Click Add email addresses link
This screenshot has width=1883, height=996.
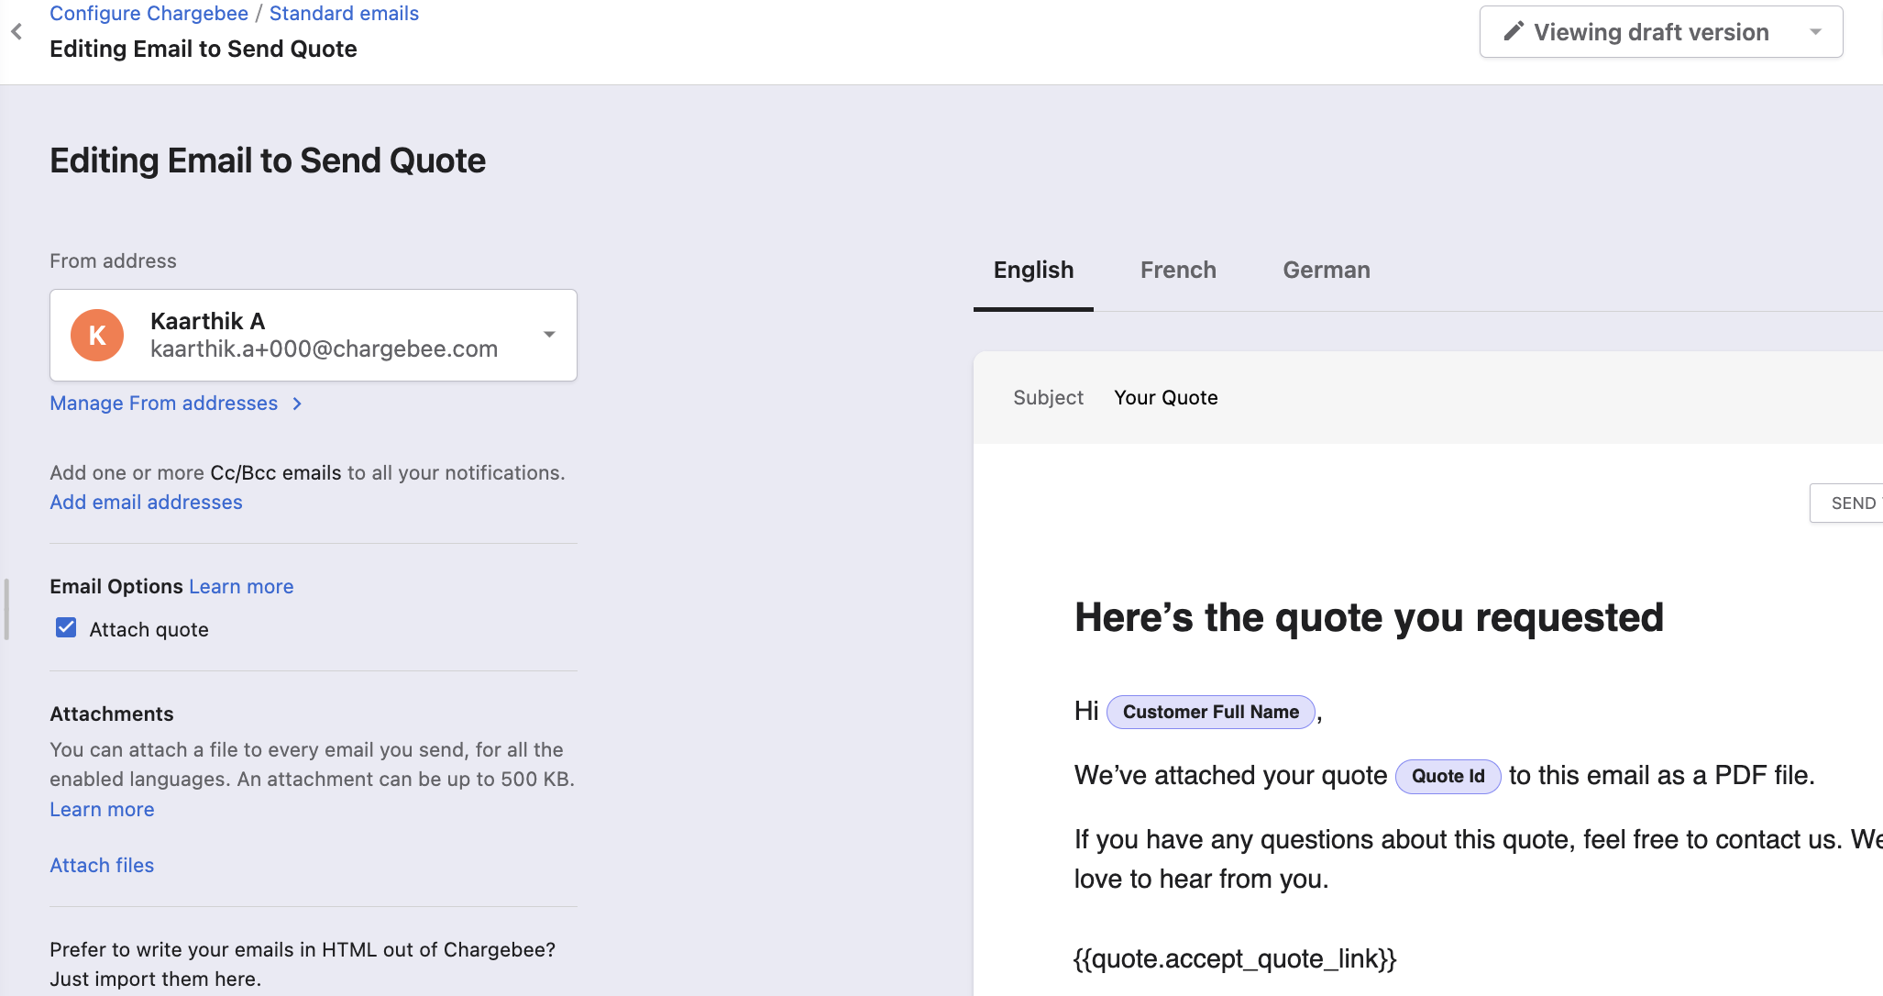146,503
